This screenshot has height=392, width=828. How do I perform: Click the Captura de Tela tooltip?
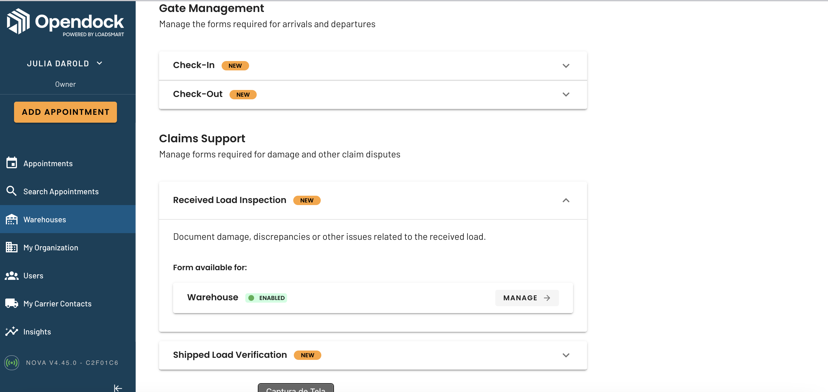click(296, 388)
